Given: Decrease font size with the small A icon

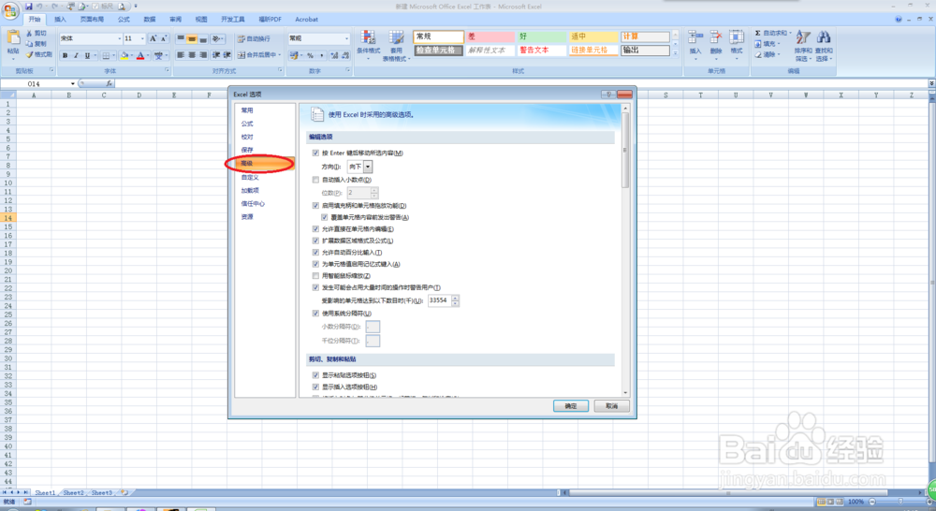Looking at the screenshot, I should tap(164, 38).
